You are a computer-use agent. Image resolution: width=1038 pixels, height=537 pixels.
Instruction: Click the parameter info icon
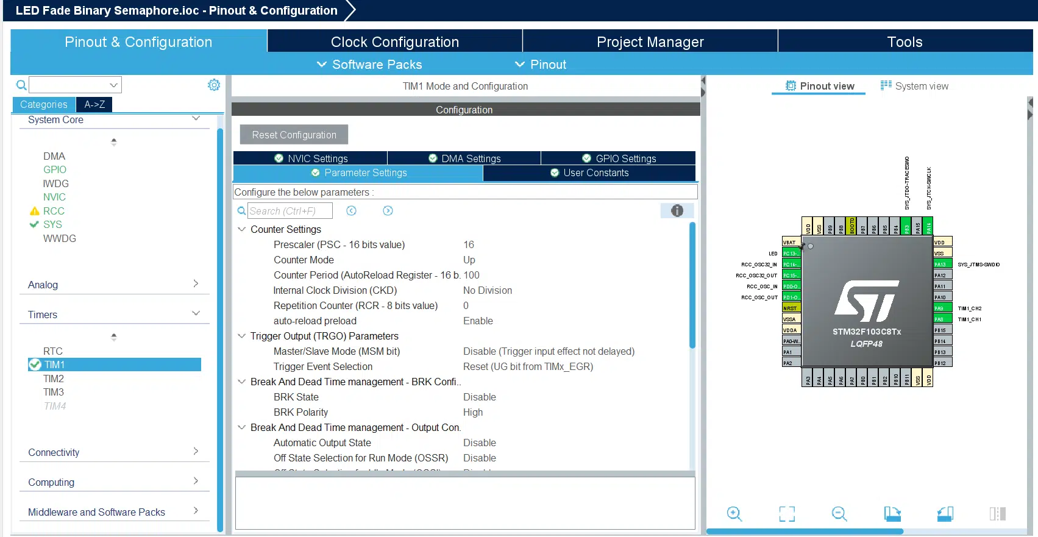(677, 211)
